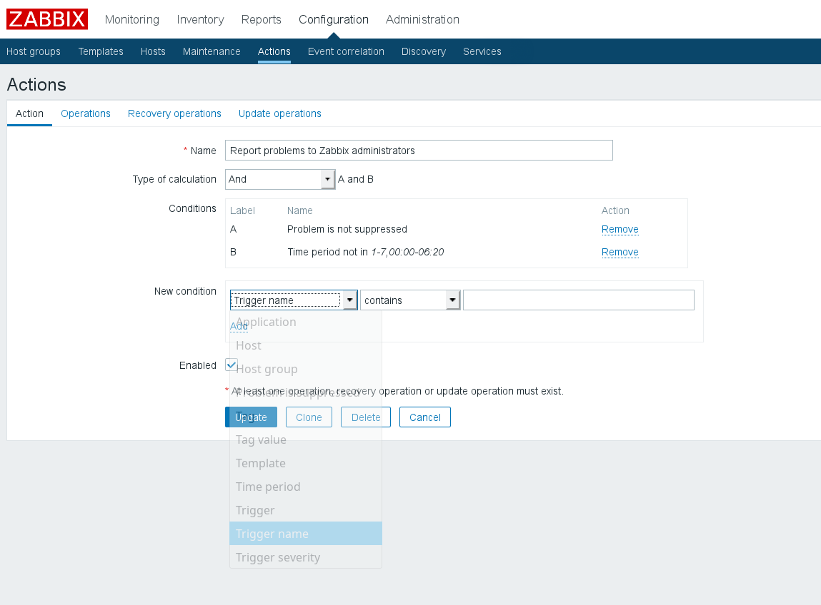This screenshot has width=821, height=605.
Task: Open the Services section
Action: [x=482, y=51]
